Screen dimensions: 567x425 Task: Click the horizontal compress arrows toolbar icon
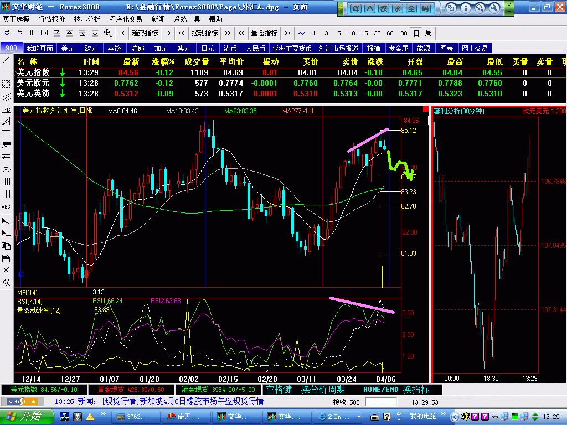(x=44, y=33)
